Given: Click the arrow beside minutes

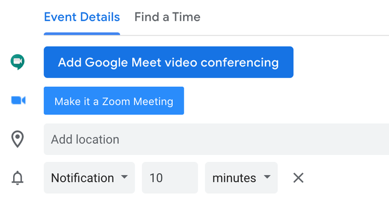Looking at the screenshot, I should (267, 177).
